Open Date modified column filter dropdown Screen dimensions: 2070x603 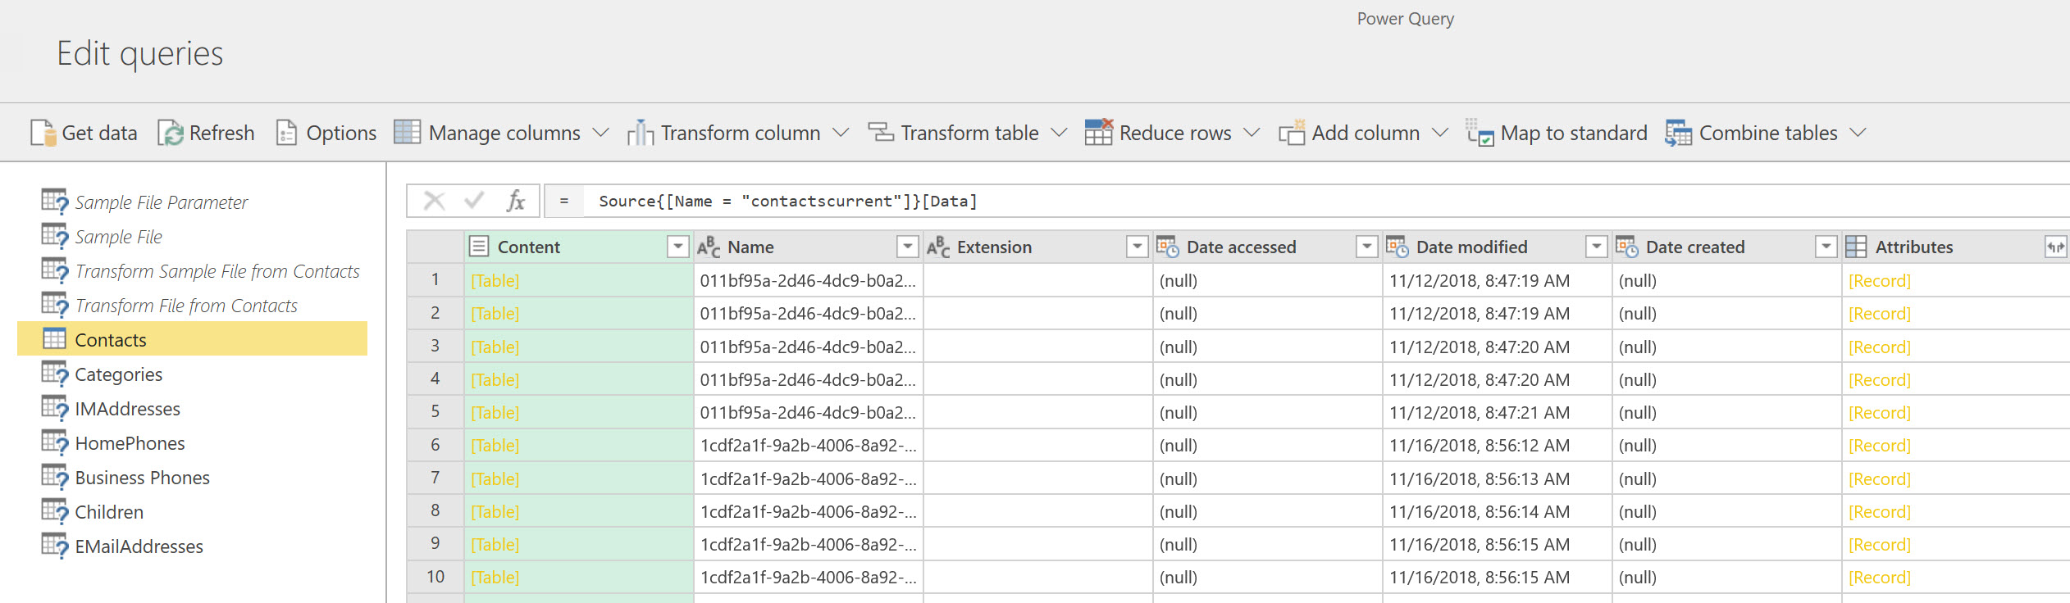click(1597, 247)
